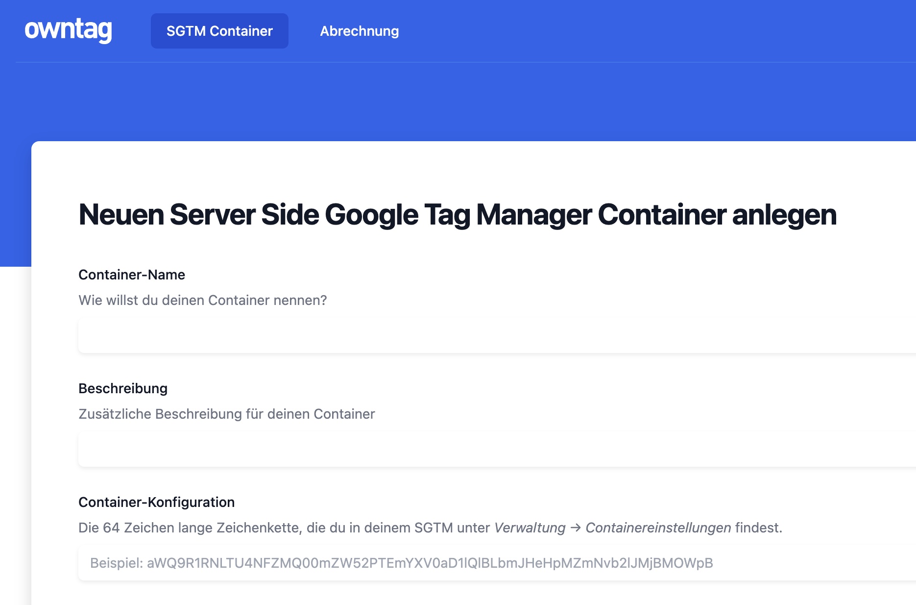
Task: Click the arrow between Verwaltung and Containereinstellungen
Action: point(576,528)
